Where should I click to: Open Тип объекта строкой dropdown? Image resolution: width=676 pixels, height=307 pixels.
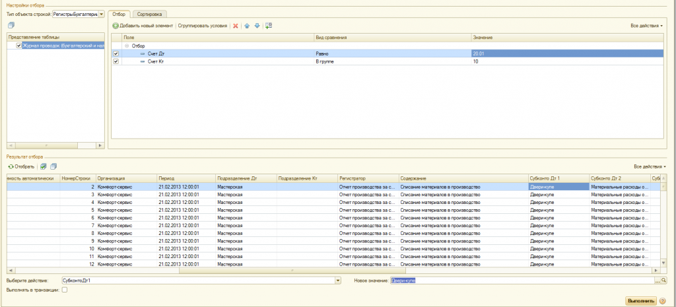(x=101, y=15)
